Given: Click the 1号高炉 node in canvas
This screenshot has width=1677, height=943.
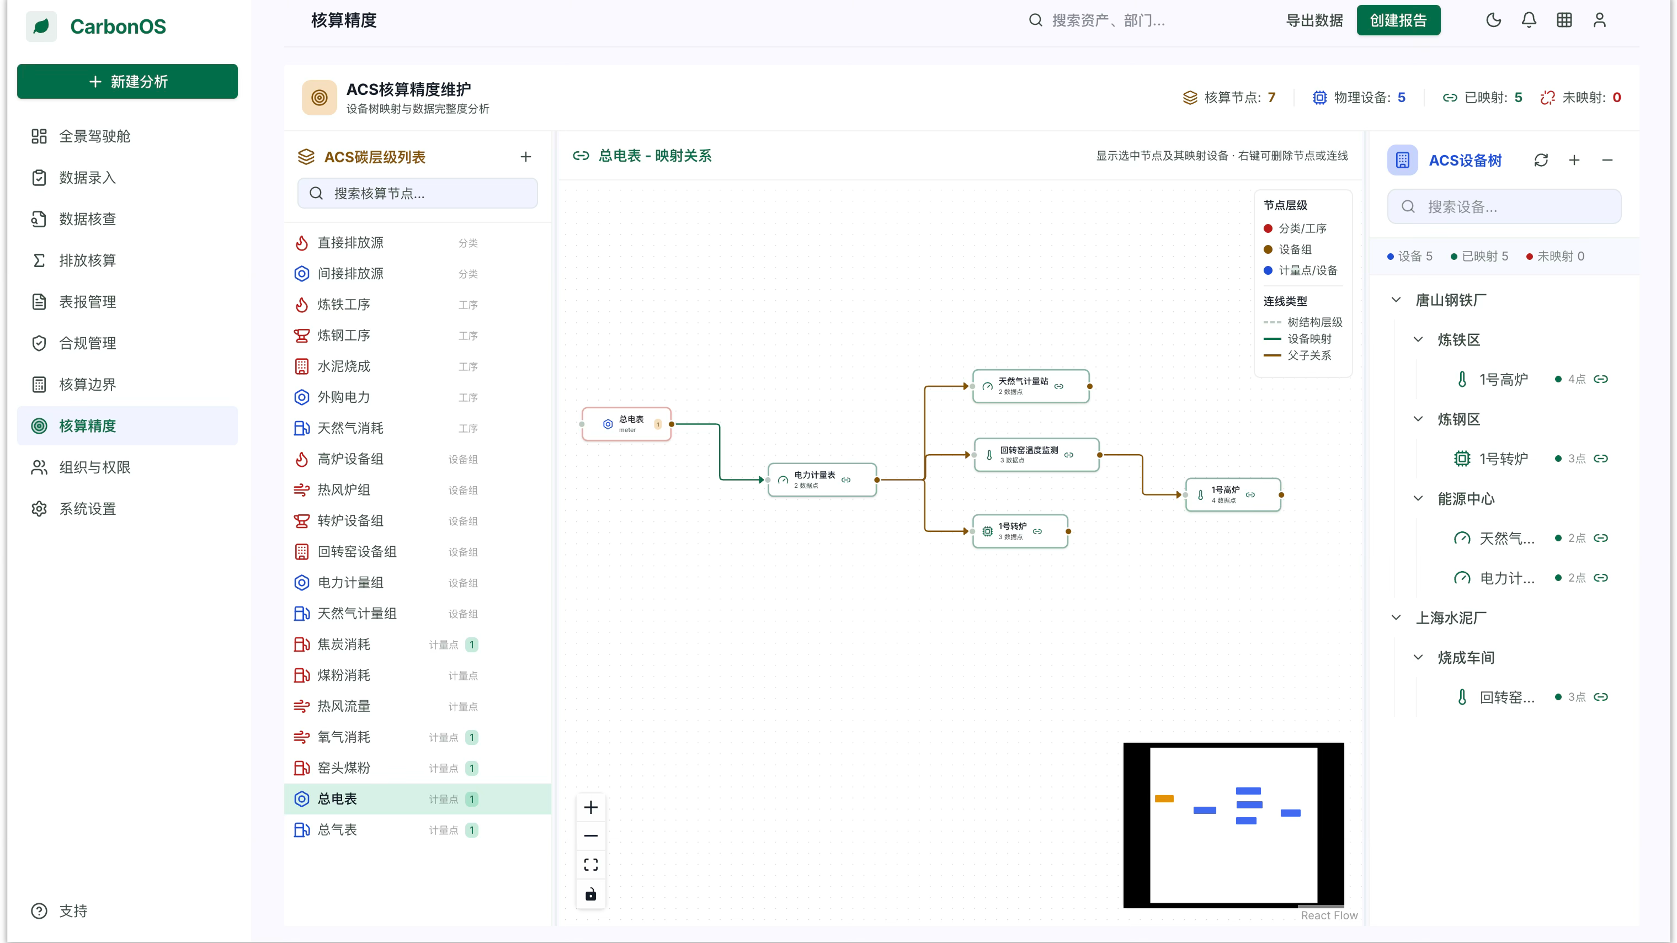Looking at the screenshot, I should click(1233, 494).
